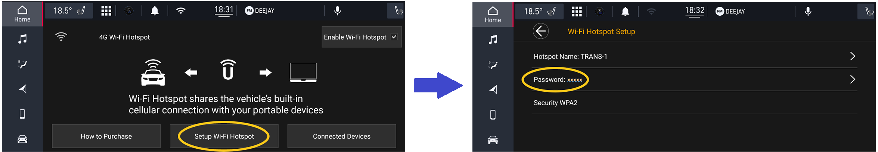Expand the Password row chevron
Screen dimensions: 878x152
(852, 79)
